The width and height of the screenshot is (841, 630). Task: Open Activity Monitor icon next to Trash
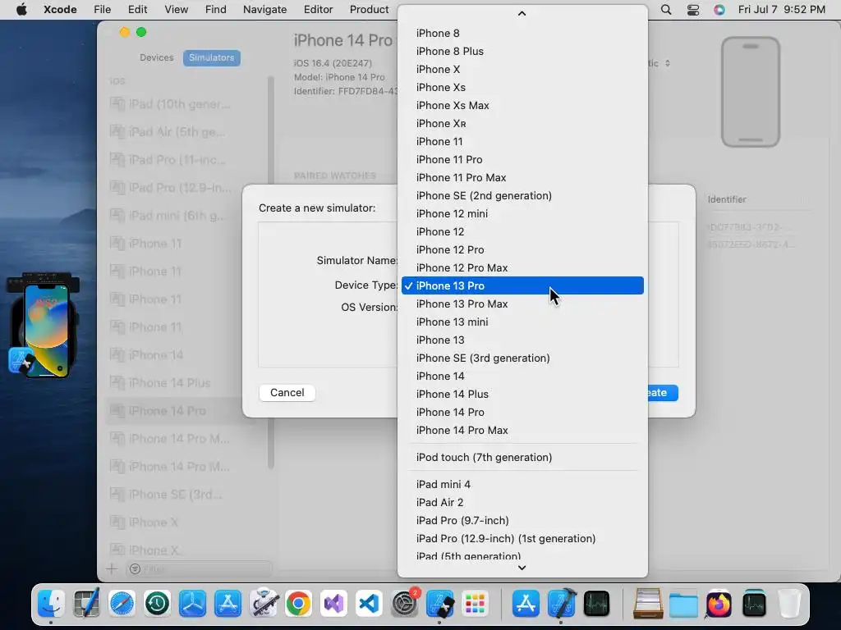click(x=754, y=604)
